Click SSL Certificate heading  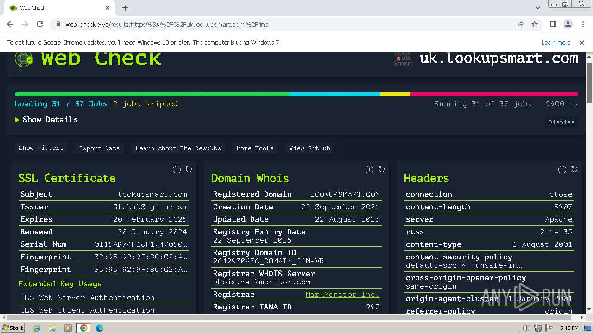(x=67, y=178)
